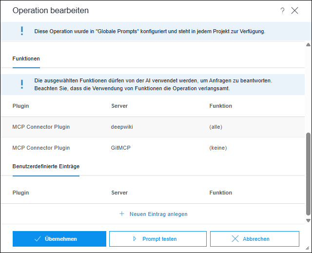Sort by Server column in the Funktionen table
The image size is (312, 253).
click(119, 106)
